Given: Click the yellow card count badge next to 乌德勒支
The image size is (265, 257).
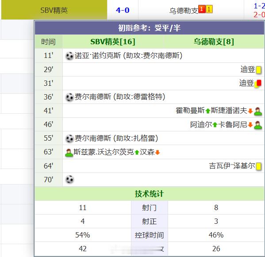Looking at the screenshot, I should coord(209,9).
